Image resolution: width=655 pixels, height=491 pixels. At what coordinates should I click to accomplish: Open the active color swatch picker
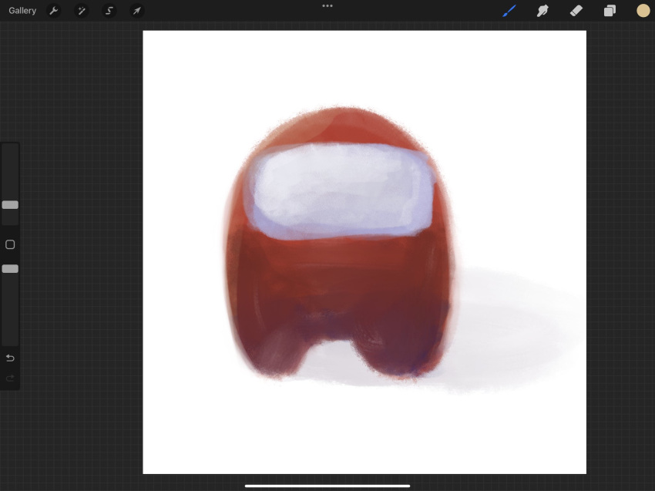tap(643, 11)
